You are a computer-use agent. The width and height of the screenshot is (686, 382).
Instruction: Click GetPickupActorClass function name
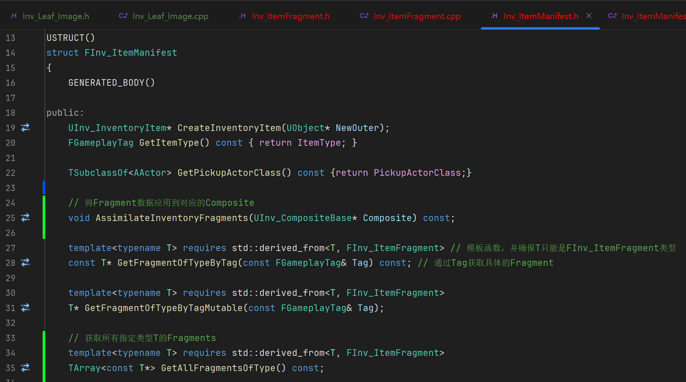(229, 173)
